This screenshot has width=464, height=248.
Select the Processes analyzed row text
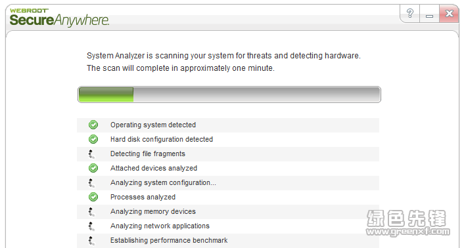click(143, 197)
